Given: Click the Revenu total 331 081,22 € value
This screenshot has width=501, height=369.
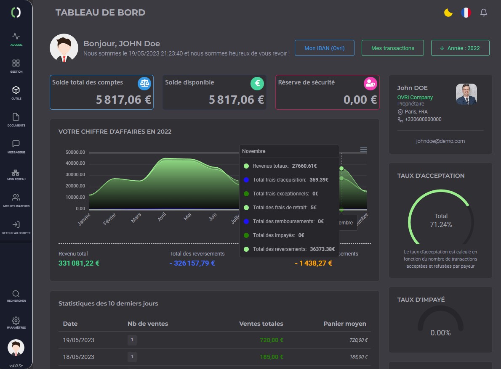Looking at the screenshot, I should click(x=79, y=263).
